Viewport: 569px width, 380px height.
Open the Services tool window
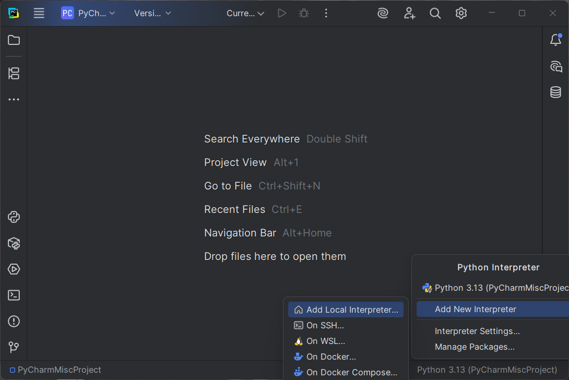tap(14, 269)
